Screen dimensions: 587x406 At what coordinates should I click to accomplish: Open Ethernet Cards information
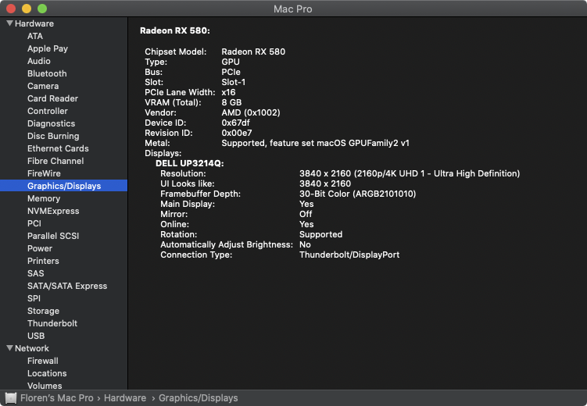click(58, 148)
